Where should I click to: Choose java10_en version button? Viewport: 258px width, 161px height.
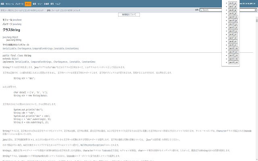[x=233, y=48]
